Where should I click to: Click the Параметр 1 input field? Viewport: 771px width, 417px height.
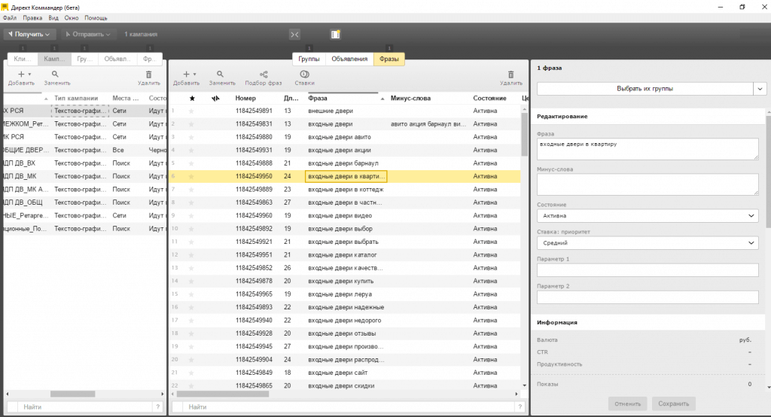[x=647, y=270]
